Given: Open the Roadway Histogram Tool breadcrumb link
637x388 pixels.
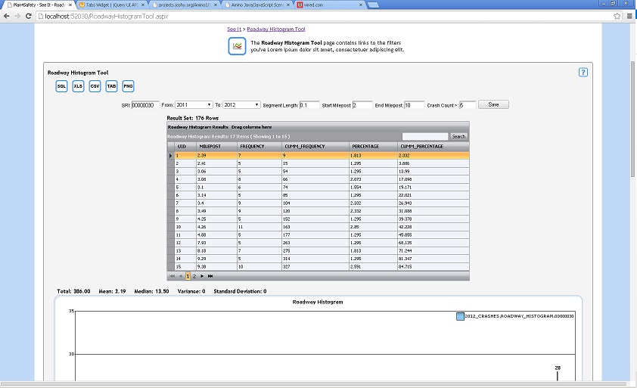Looking at the screenshot, I should [x=276, y=29].
